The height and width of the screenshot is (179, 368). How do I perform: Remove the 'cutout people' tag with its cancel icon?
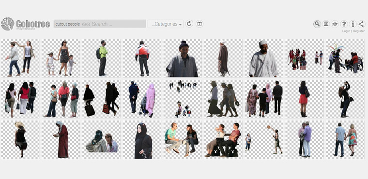pyautogui.click(x=84, y=24)
